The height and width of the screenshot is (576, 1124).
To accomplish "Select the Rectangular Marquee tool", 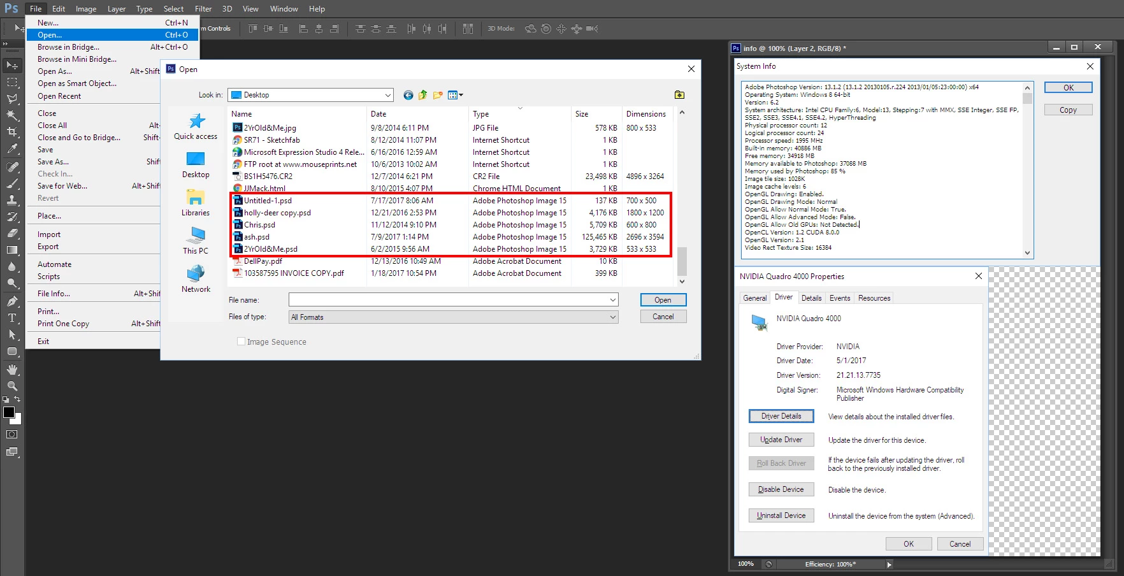I will [x=12, y=82].
